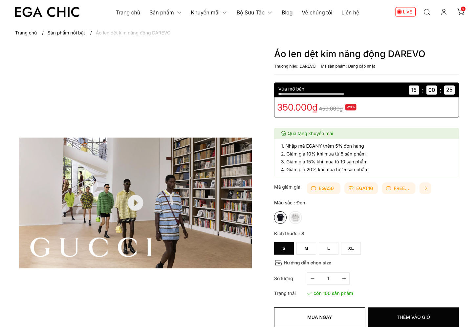Show more discount codes with arrow
This screenshot has height=334, width=476.
tap(425, 188)
